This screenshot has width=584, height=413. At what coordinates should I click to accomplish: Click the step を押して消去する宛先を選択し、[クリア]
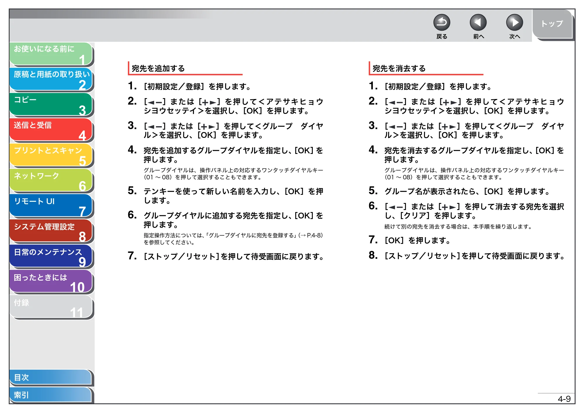click(x=474, y=211)
